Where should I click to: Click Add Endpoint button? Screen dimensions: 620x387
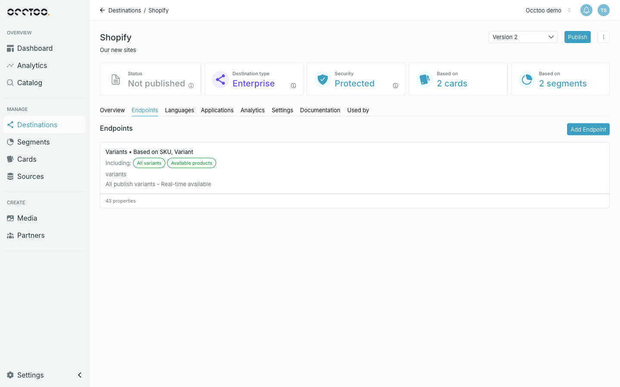click(x=588, y=129)
